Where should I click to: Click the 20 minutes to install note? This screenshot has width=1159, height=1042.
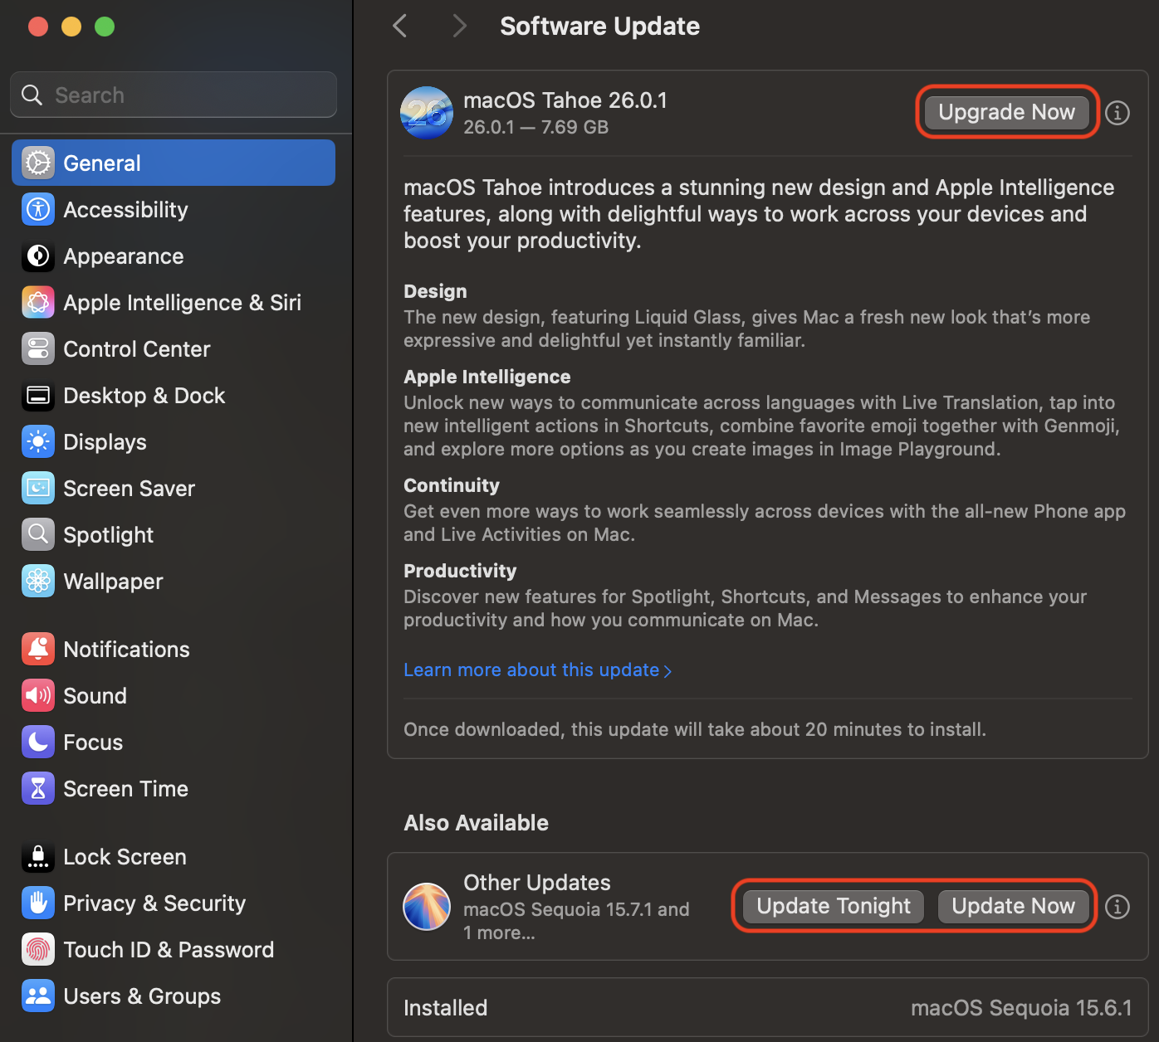[695, 729]
